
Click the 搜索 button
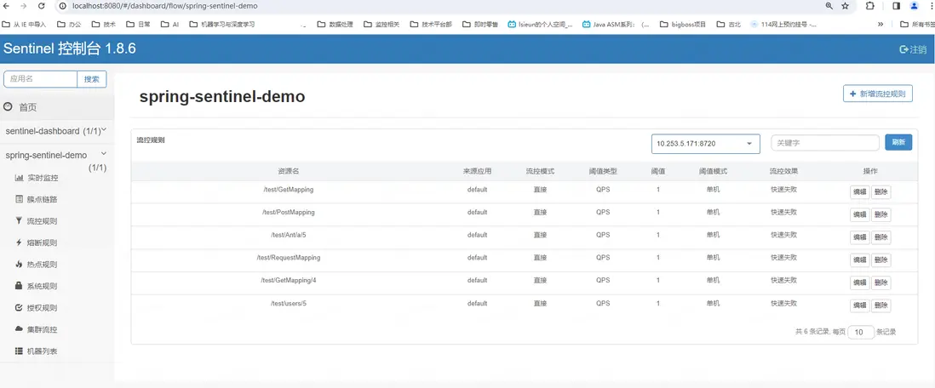click(x=92, y=78)
